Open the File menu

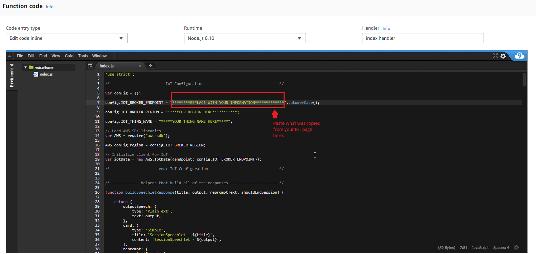tap(20, 56)
